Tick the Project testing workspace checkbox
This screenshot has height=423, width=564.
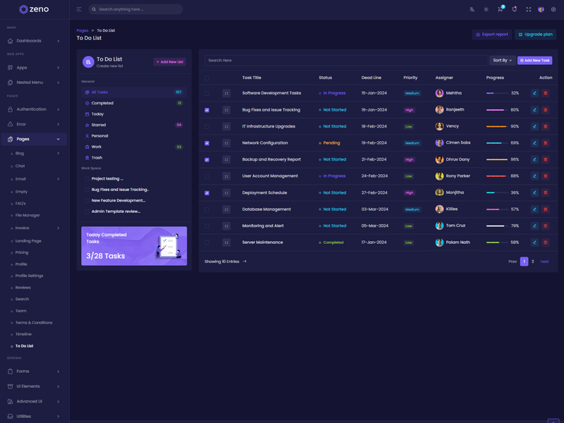(87, 179)
